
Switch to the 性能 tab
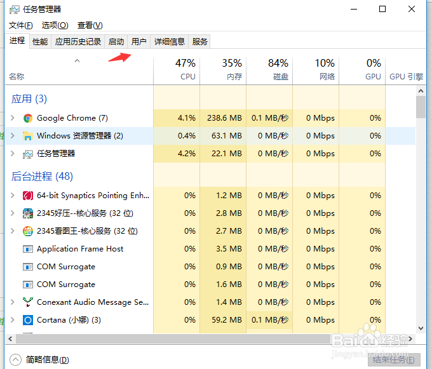[40, 42]
